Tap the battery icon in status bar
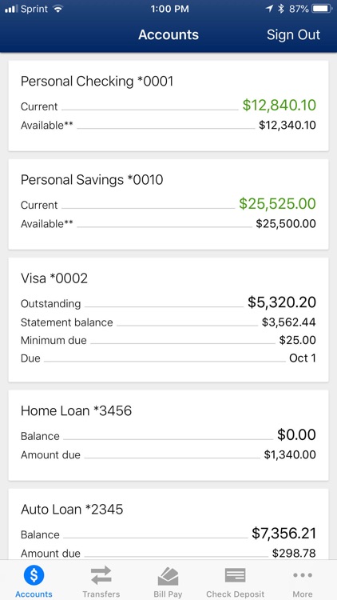 tap(322, 9)
